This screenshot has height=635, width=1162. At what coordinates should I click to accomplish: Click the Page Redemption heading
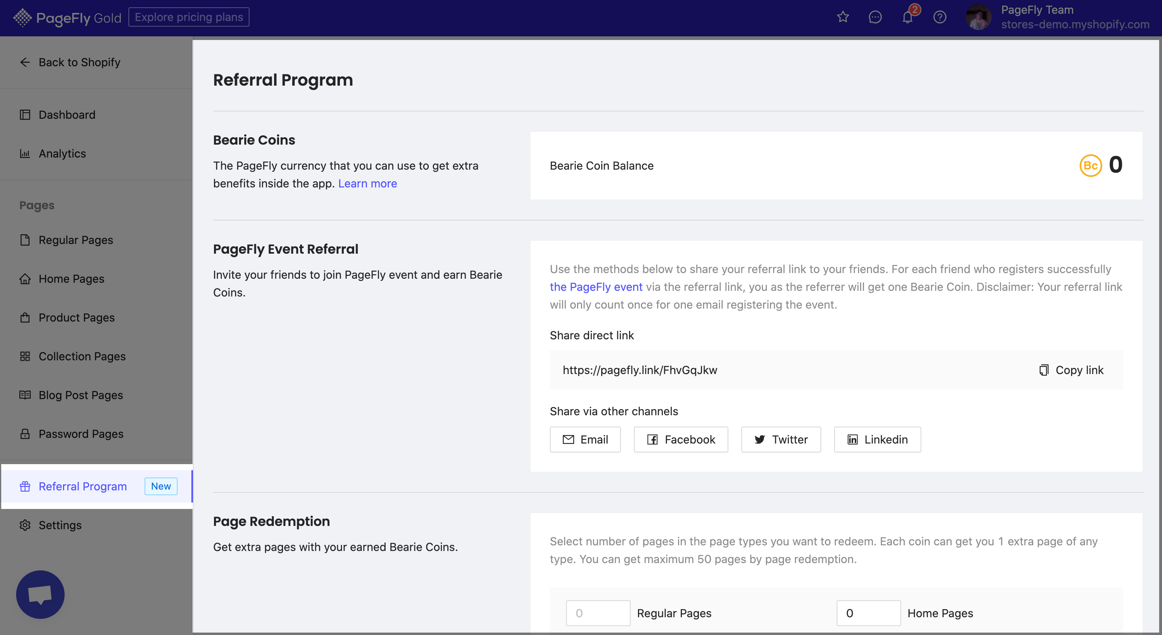(271, 521)
